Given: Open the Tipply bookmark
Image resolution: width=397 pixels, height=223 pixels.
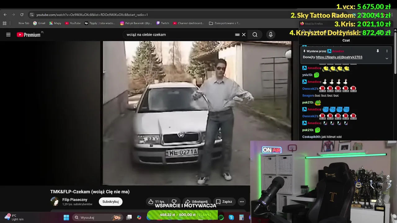Looking at the screenshot, I should [x=100, y=23].
